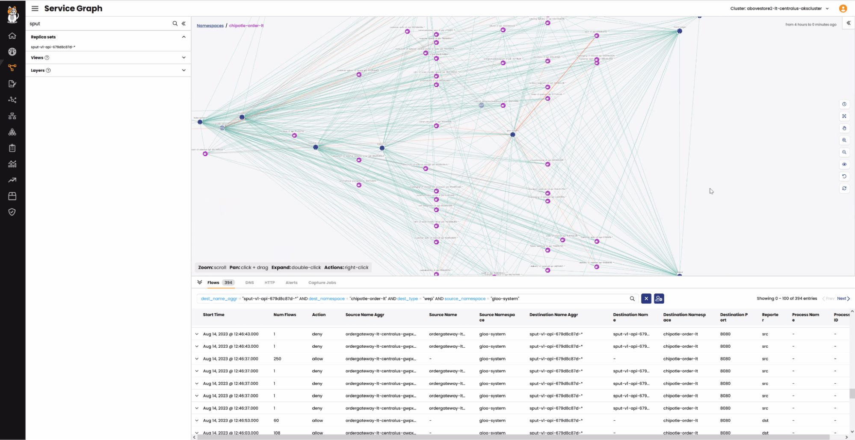Select the Service Graph sidebar icon

pyautogui.click(x=12, y=67)
